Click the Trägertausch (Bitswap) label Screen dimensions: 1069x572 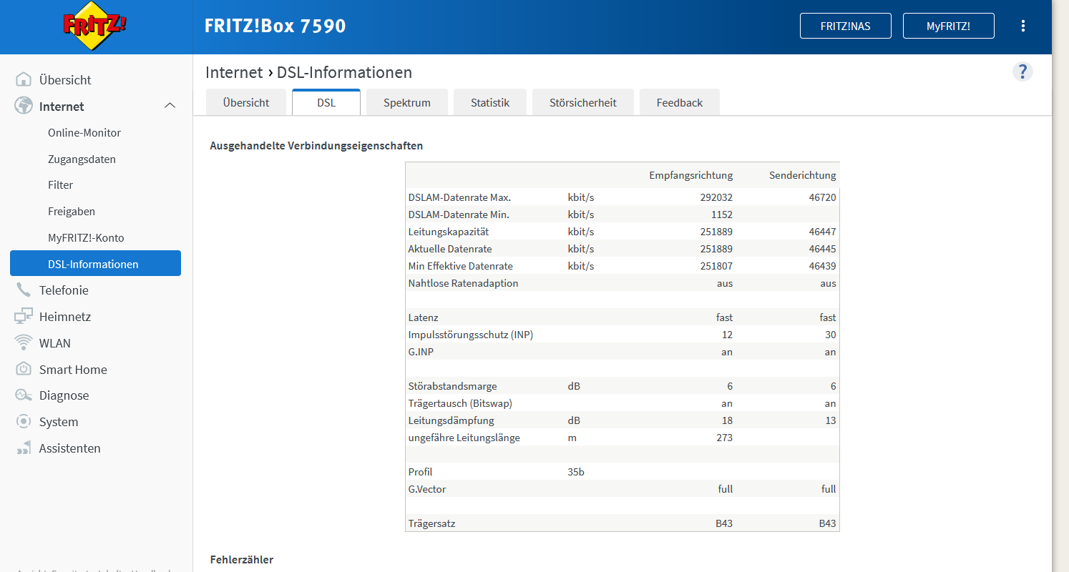pyautogui.click(x=460, y=403)
